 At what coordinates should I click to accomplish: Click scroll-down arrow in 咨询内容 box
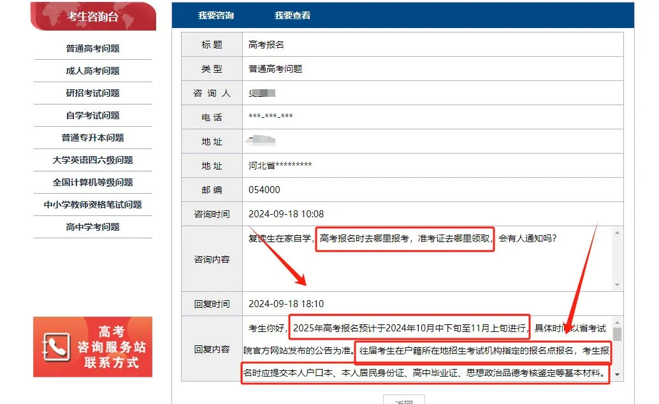coord(617,285)
